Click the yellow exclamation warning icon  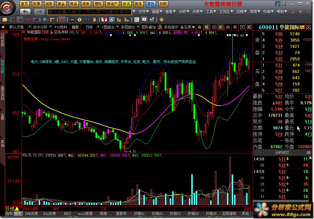(80, 20)
